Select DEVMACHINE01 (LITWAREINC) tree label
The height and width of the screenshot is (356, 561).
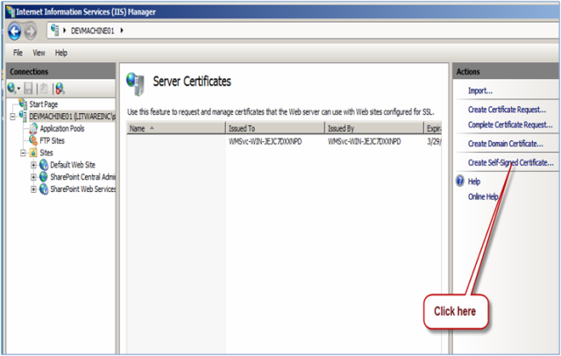(x=72, y=117)
